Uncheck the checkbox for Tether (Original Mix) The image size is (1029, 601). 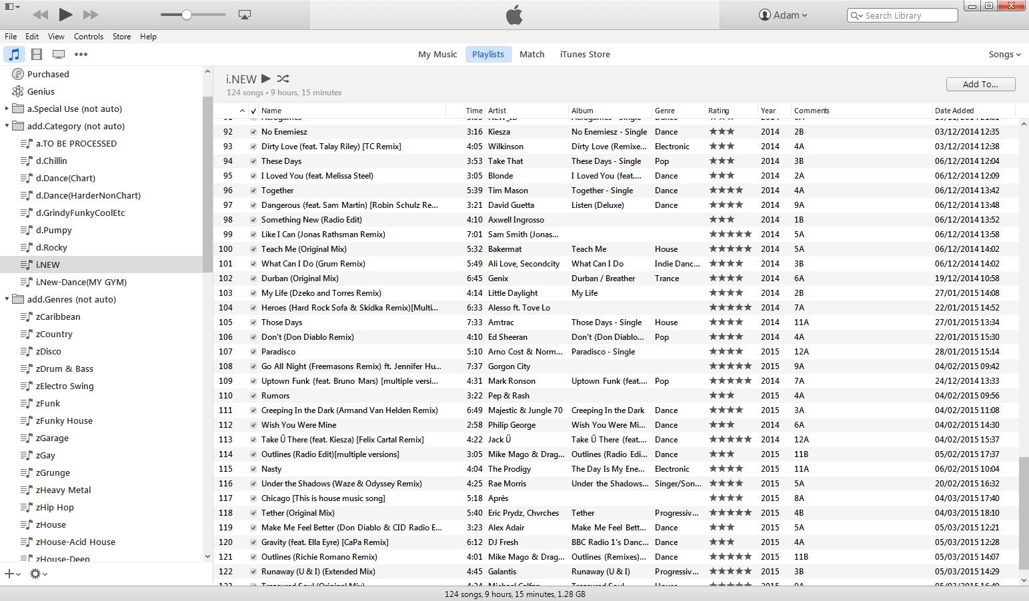point(253,513)
